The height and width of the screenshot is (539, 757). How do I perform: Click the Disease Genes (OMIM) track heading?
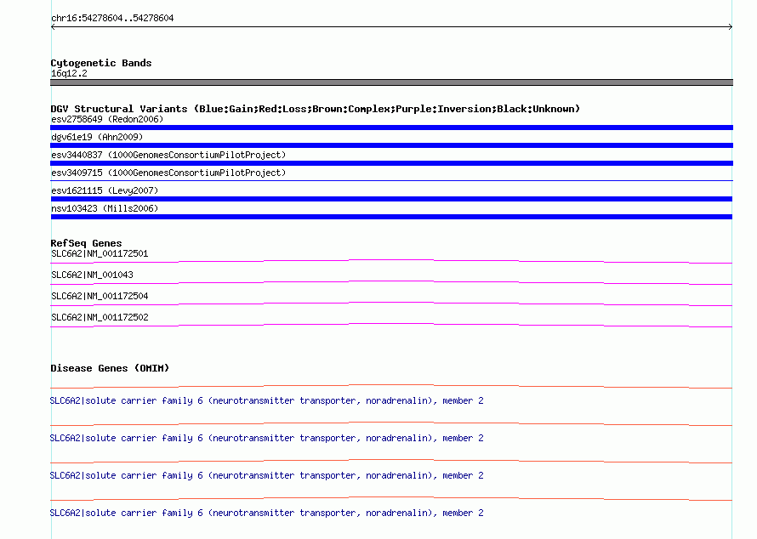(x=110, y=368)
